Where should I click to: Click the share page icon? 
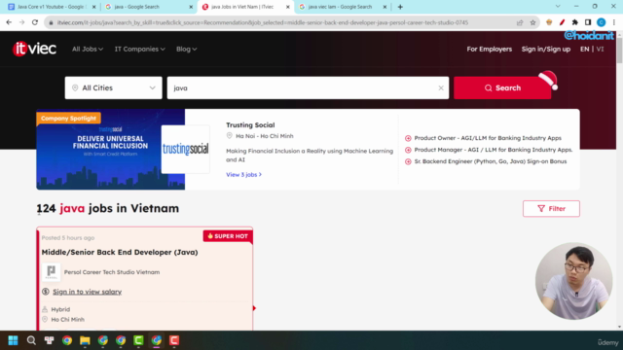[x=520, y=22]
